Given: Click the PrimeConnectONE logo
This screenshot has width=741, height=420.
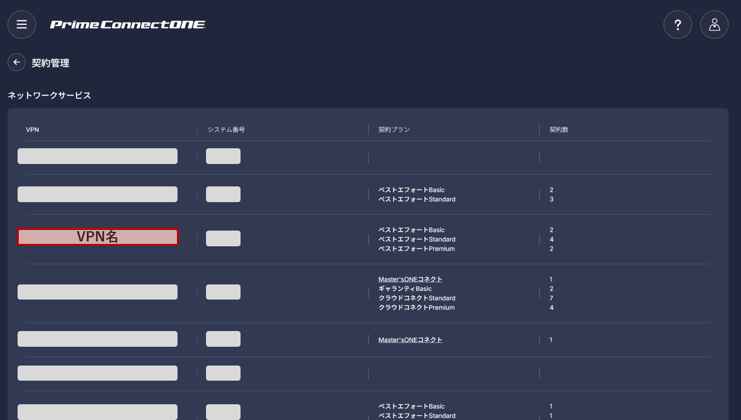Looking at the screenshot, I should coord(128,25).
